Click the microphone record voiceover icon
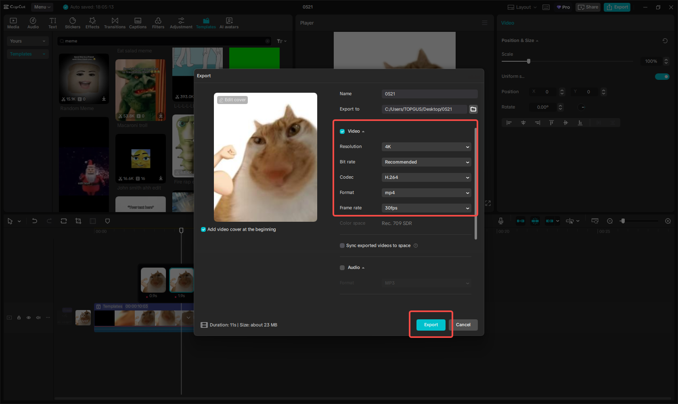Screen dimensions: 678x404 pyautogui.click(x=500, y=221)
